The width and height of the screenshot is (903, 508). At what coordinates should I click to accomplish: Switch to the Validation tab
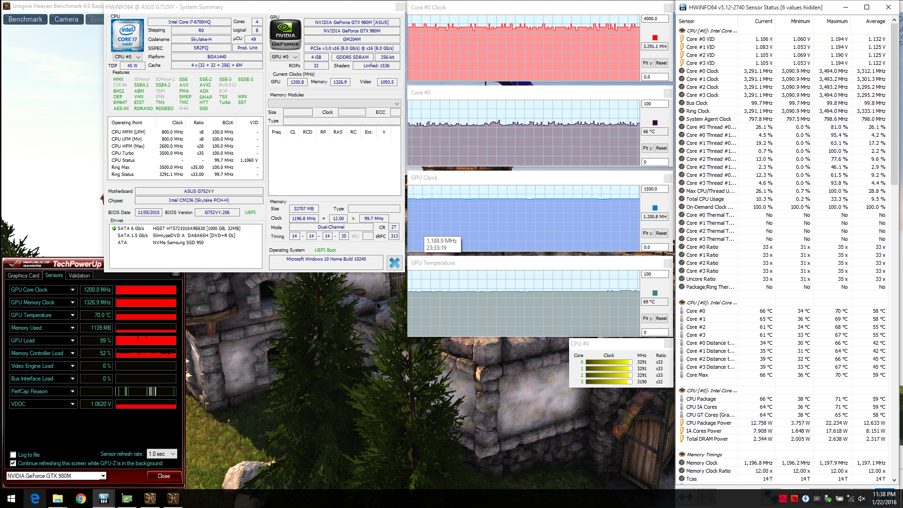point(79,276)
